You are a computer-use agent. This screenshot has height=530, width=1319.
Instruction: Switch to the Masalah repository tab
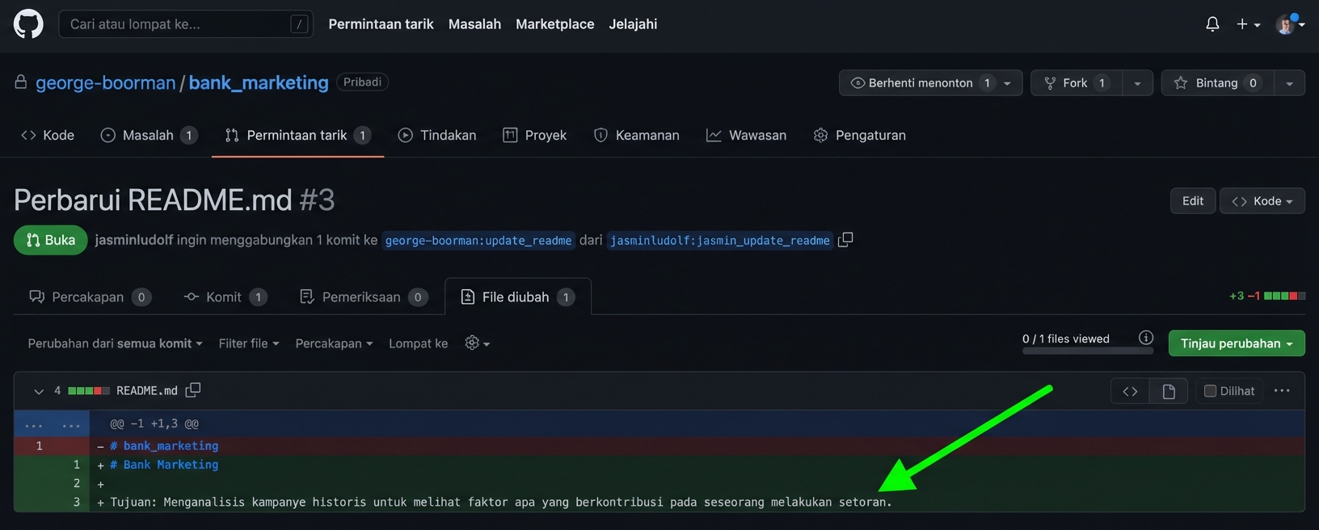click(x=148, y=135)
